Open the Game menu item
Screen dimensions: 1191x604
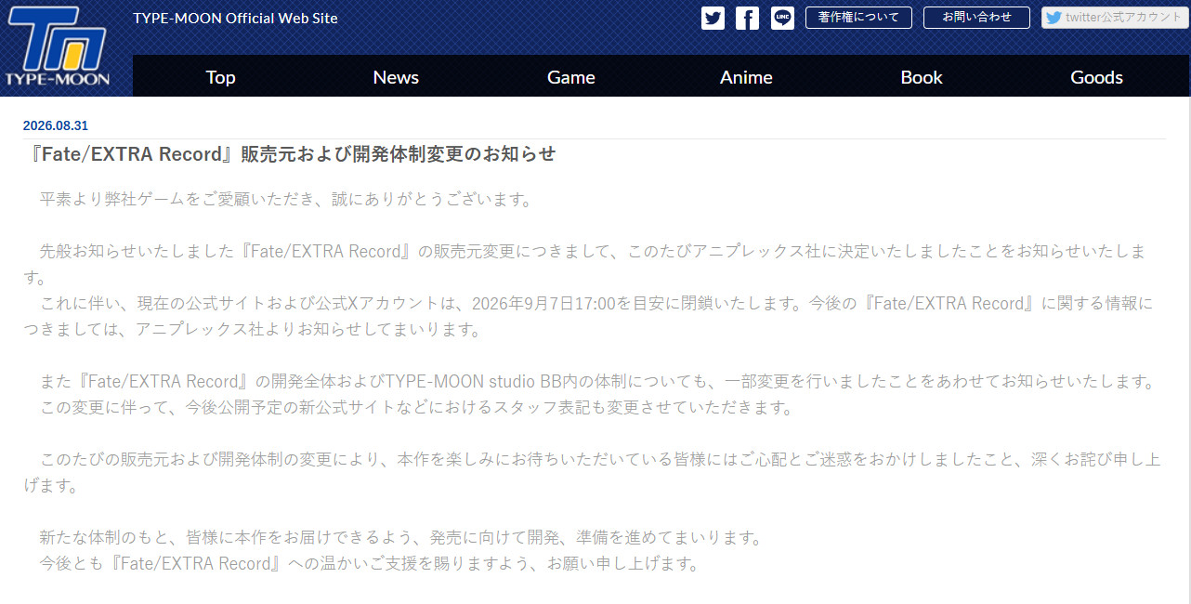(571, 77)
